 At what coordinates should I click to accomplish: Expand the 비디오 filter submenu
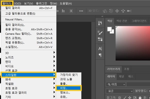29,66
